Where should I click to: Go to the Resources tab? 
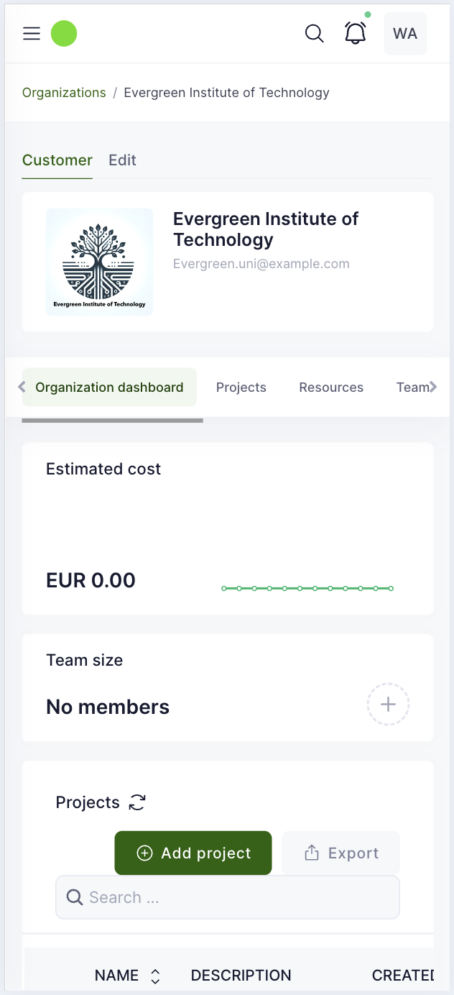pos(331,388)
